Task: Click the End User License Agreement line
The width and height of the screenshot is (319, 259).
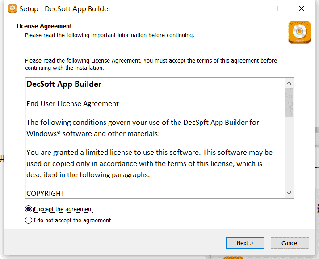Action: pos(72,104)
